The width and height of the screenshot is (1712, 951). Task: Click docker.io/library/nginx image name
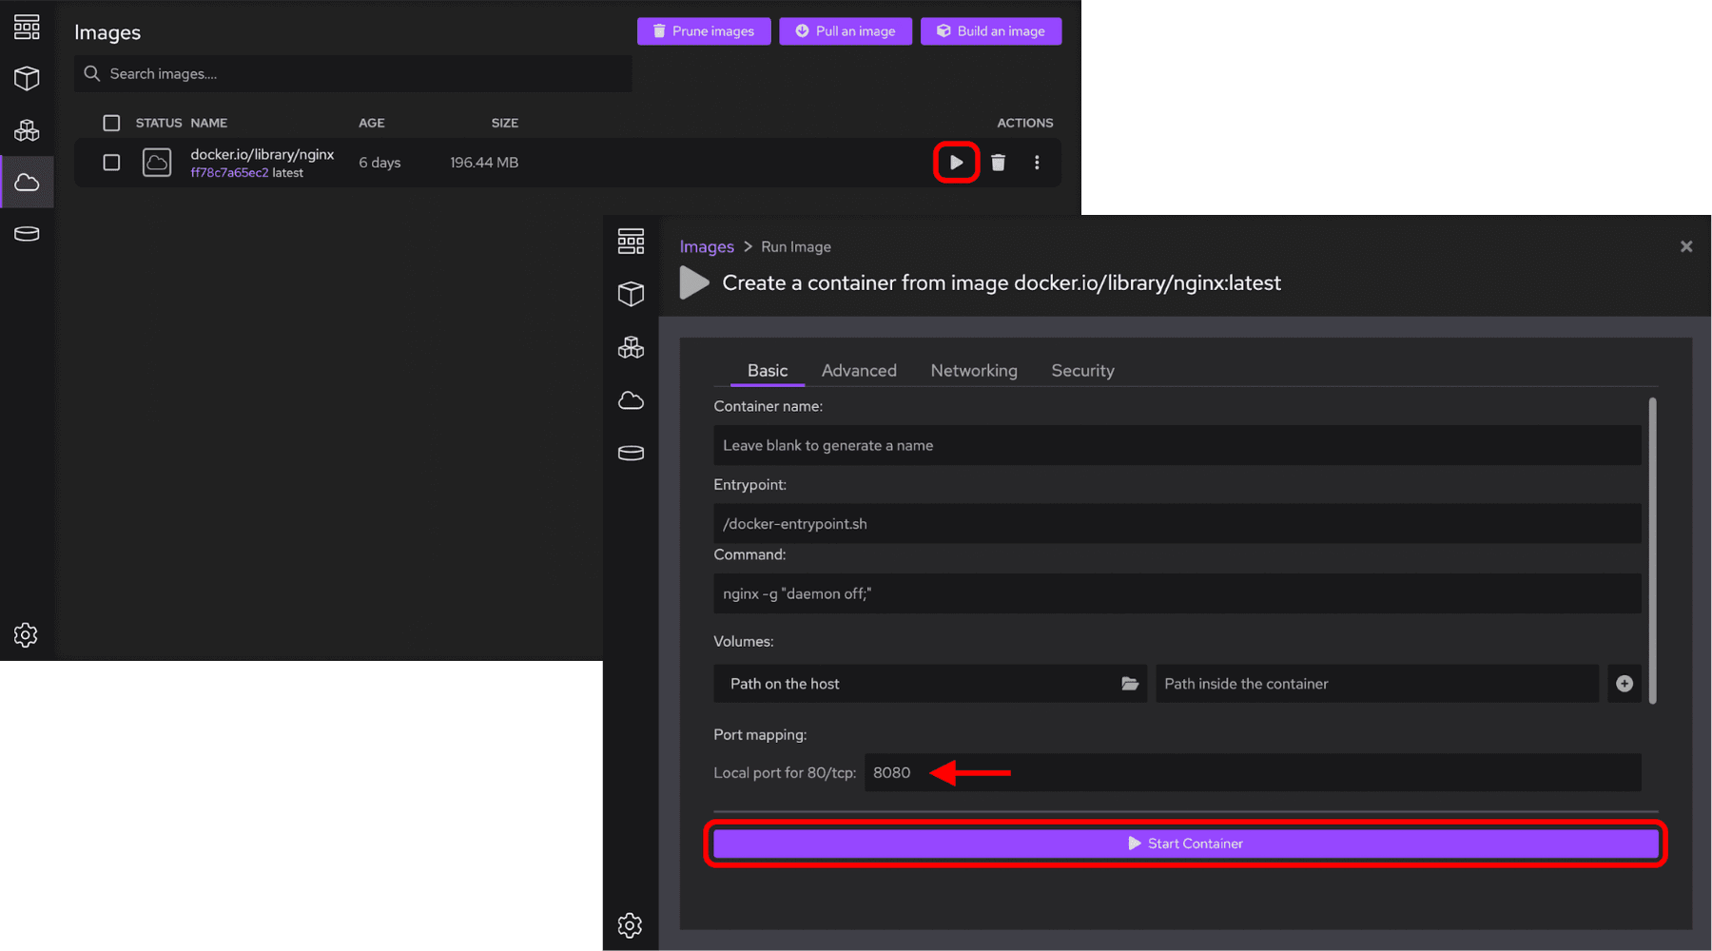[x=263, y=154]
